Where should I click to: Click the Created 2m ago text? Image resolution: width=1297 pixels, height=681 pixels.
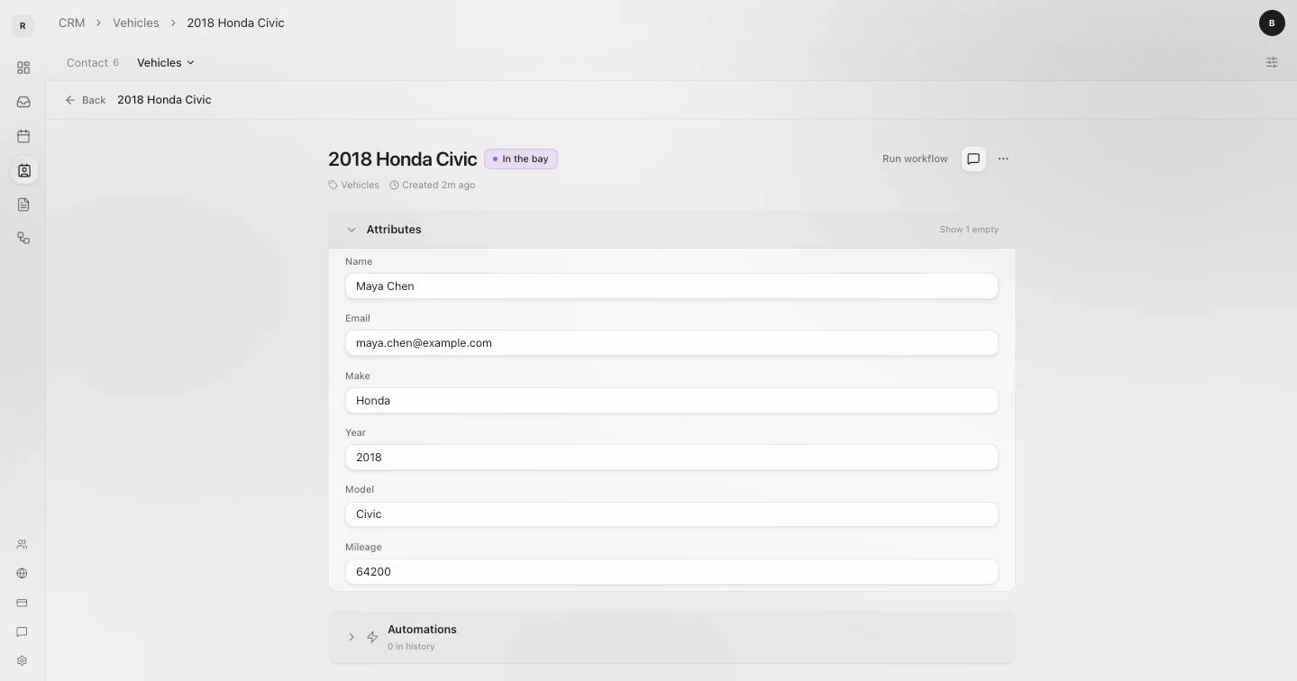pos(433,185)
